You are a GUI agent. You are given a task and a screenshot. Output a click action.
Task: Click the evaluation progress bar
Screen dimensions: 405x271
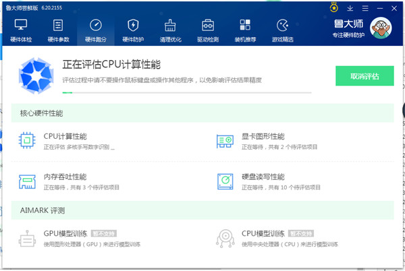tap(187, 92)
